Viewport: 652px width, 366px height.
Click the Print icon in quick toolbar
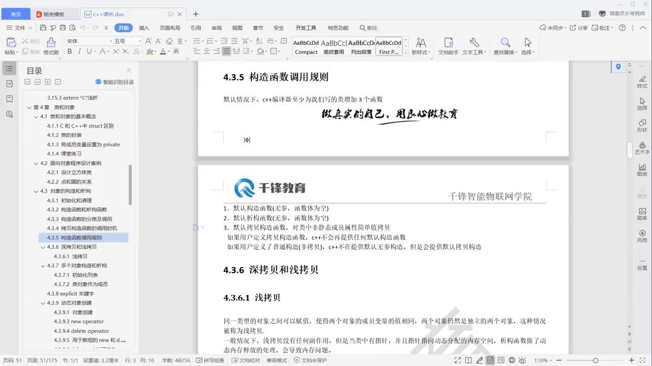pyautogui.click(x=63, y=28)
